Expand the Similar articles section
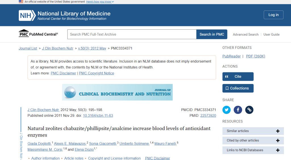The height and width of the screenshot is (160, 291). [x=253, y=131]
